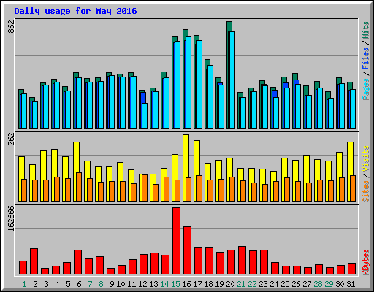374x292 pixels.
Task: Select the 862 axis maximum value
Action: pyautogui.click(x=11, y=27)
